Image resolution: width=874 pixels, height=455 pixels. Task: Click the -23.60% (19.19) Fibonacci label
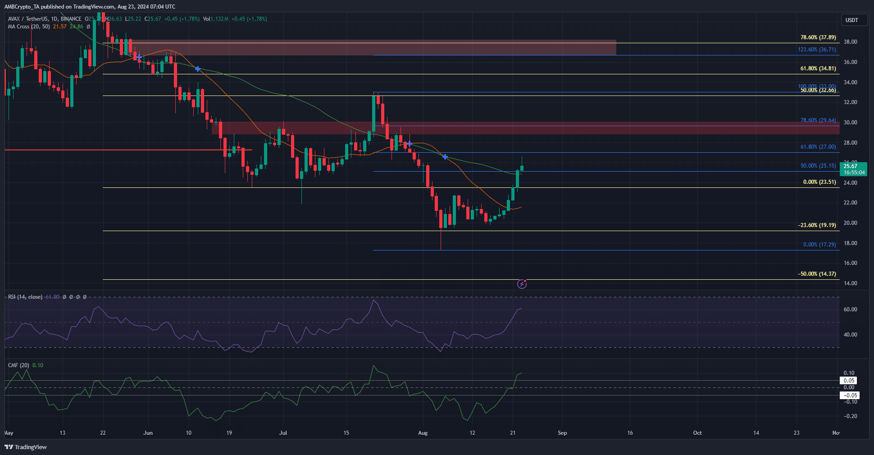[817, 225]
